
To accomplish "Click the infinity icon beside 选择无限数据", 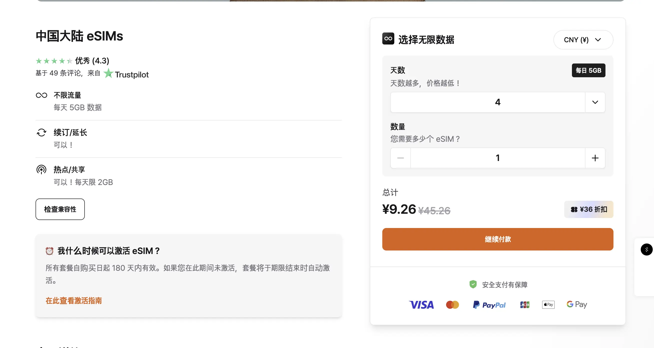I will pos(388,38).
